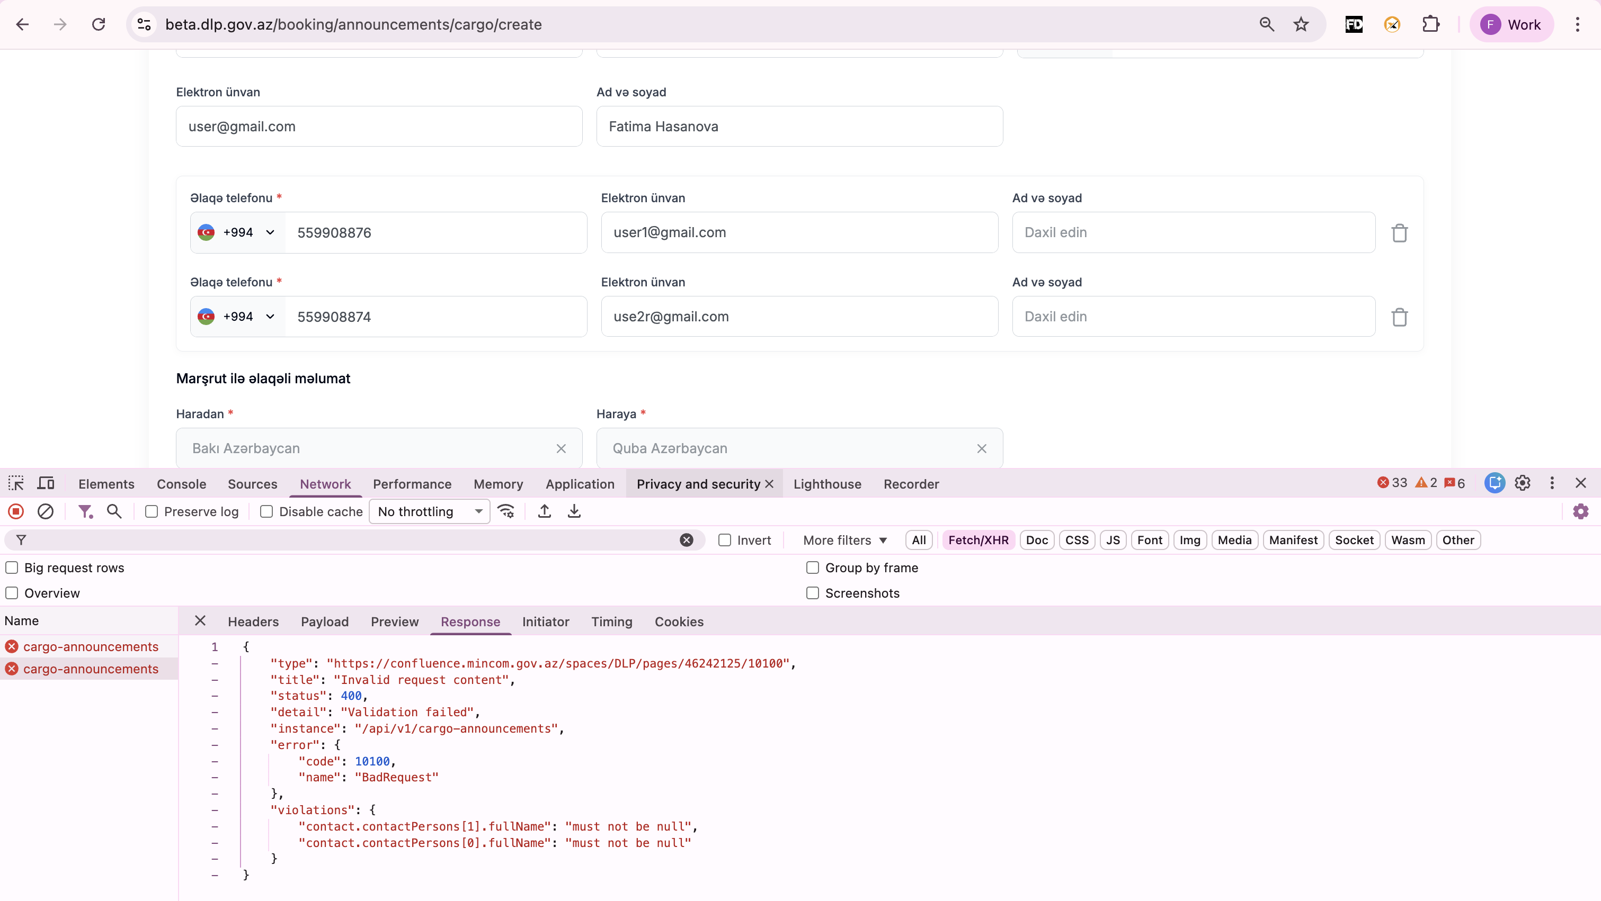
Task: Open site information icon in address bar
Action: pos(144,24)
